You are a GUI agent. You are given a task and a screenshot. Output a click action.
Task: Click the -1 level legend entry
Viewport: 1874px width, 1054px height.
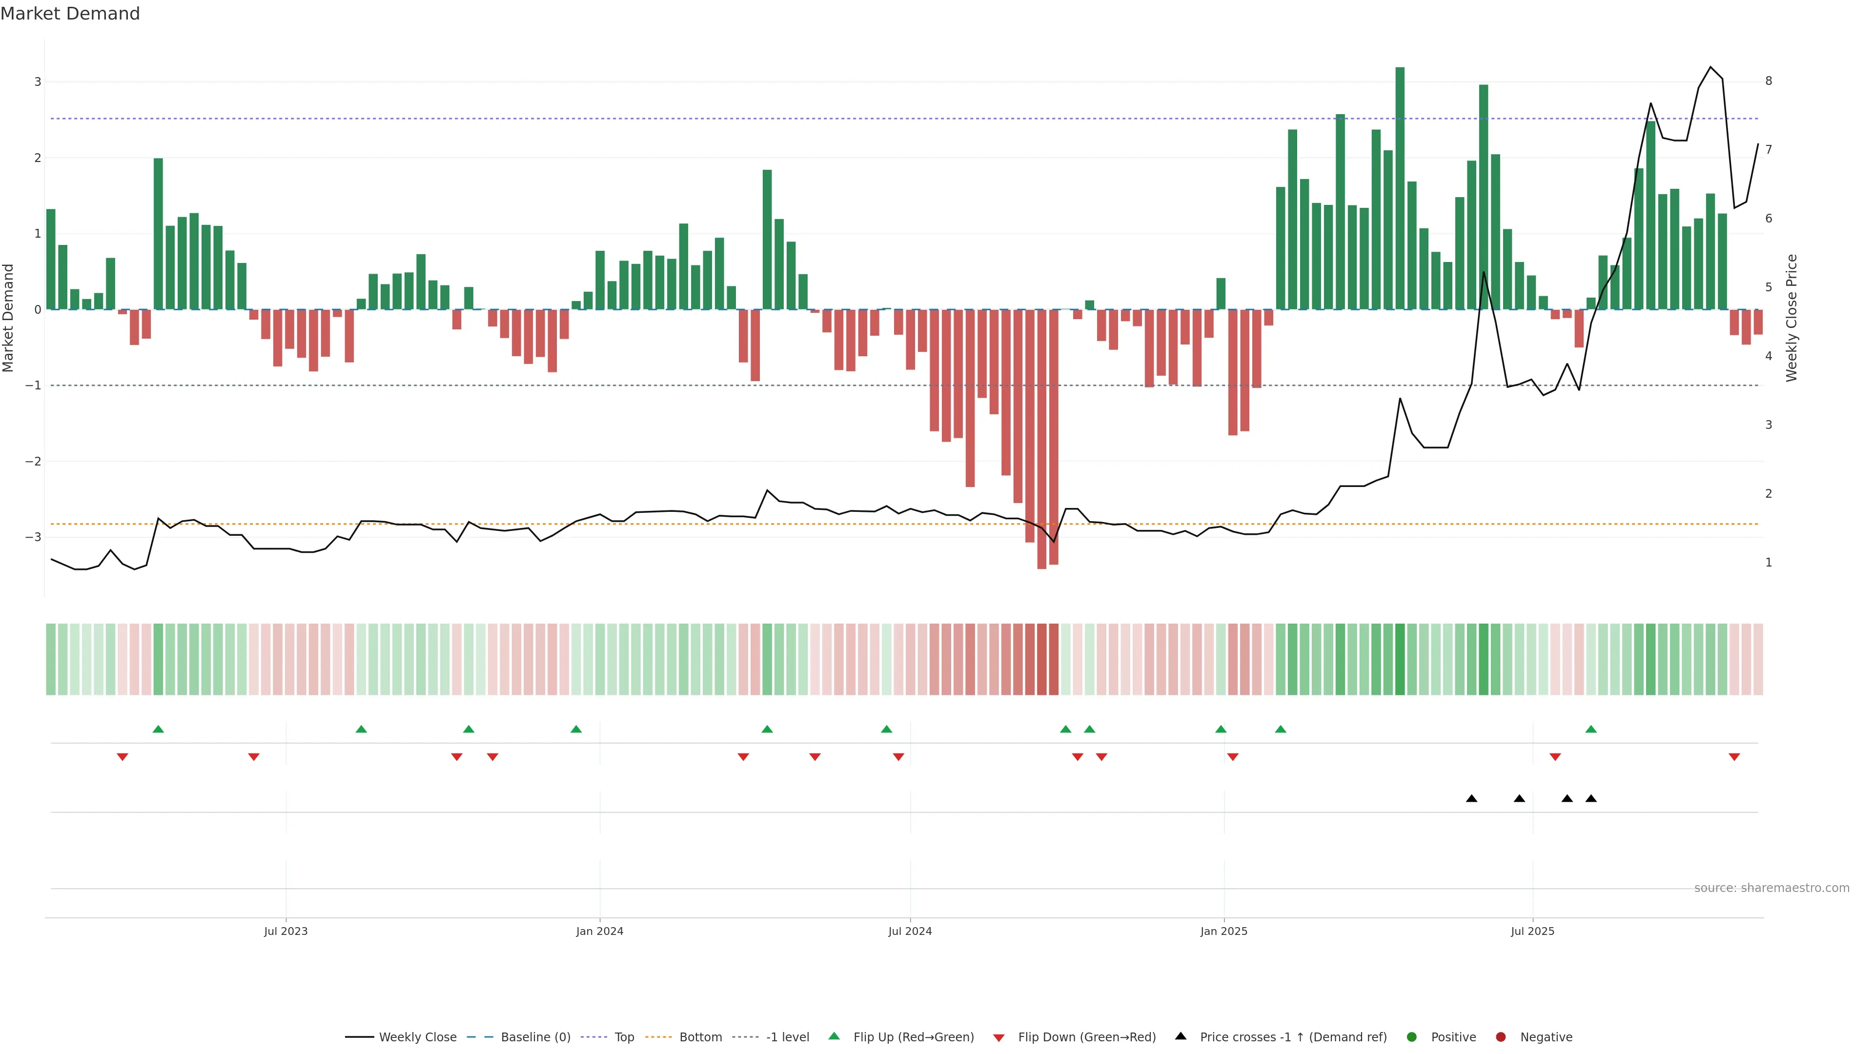coord(788,1036)
